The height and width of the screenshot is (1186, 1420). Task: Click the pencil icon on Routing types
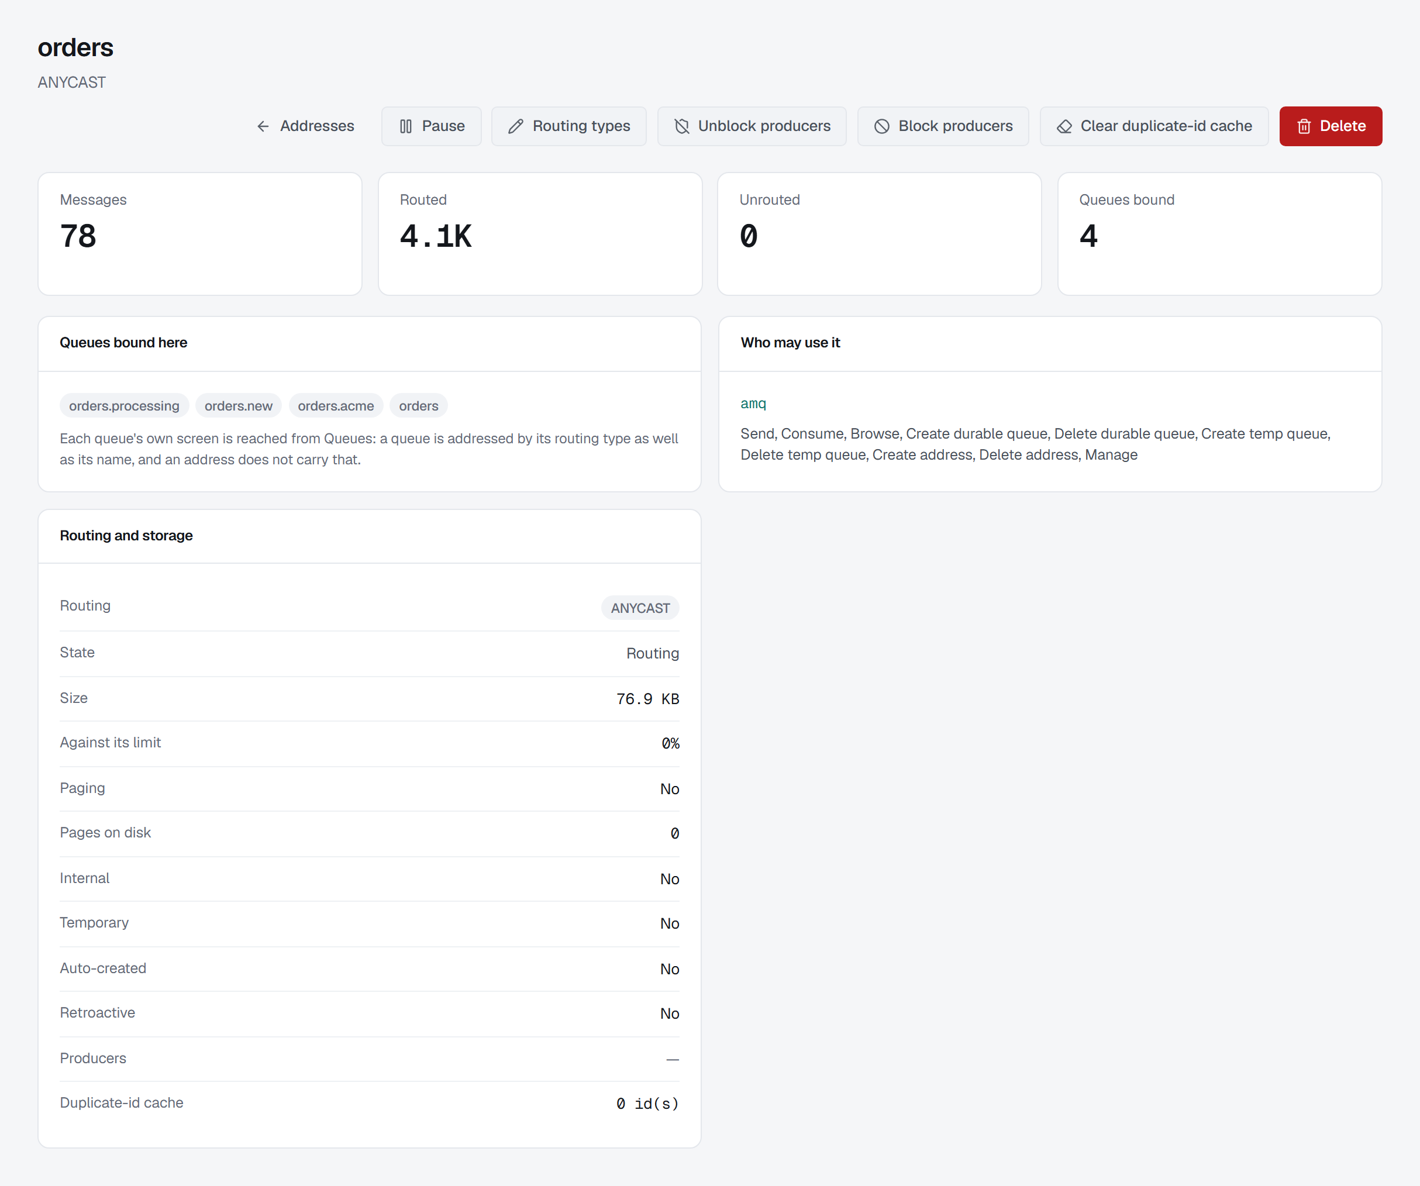pyautogui.click(x=516, y=126)
